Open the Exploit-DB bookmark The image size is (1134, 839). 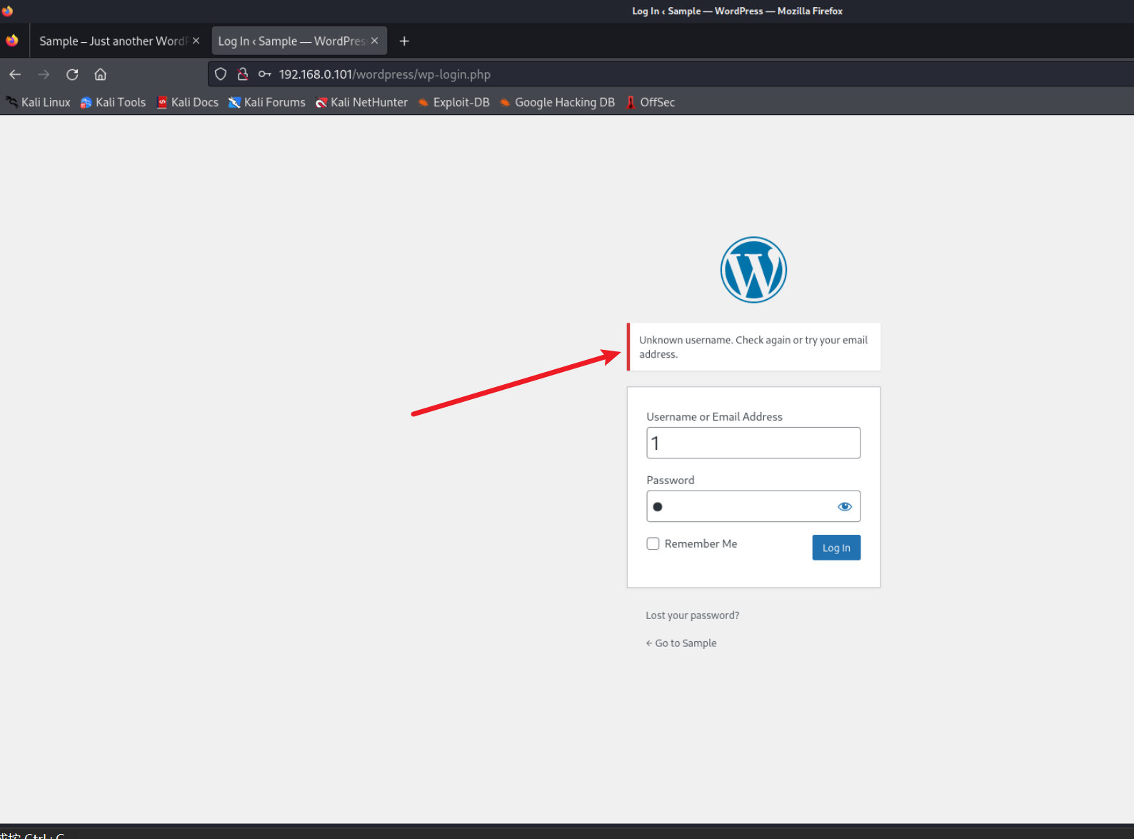click(x=454, y=102)
